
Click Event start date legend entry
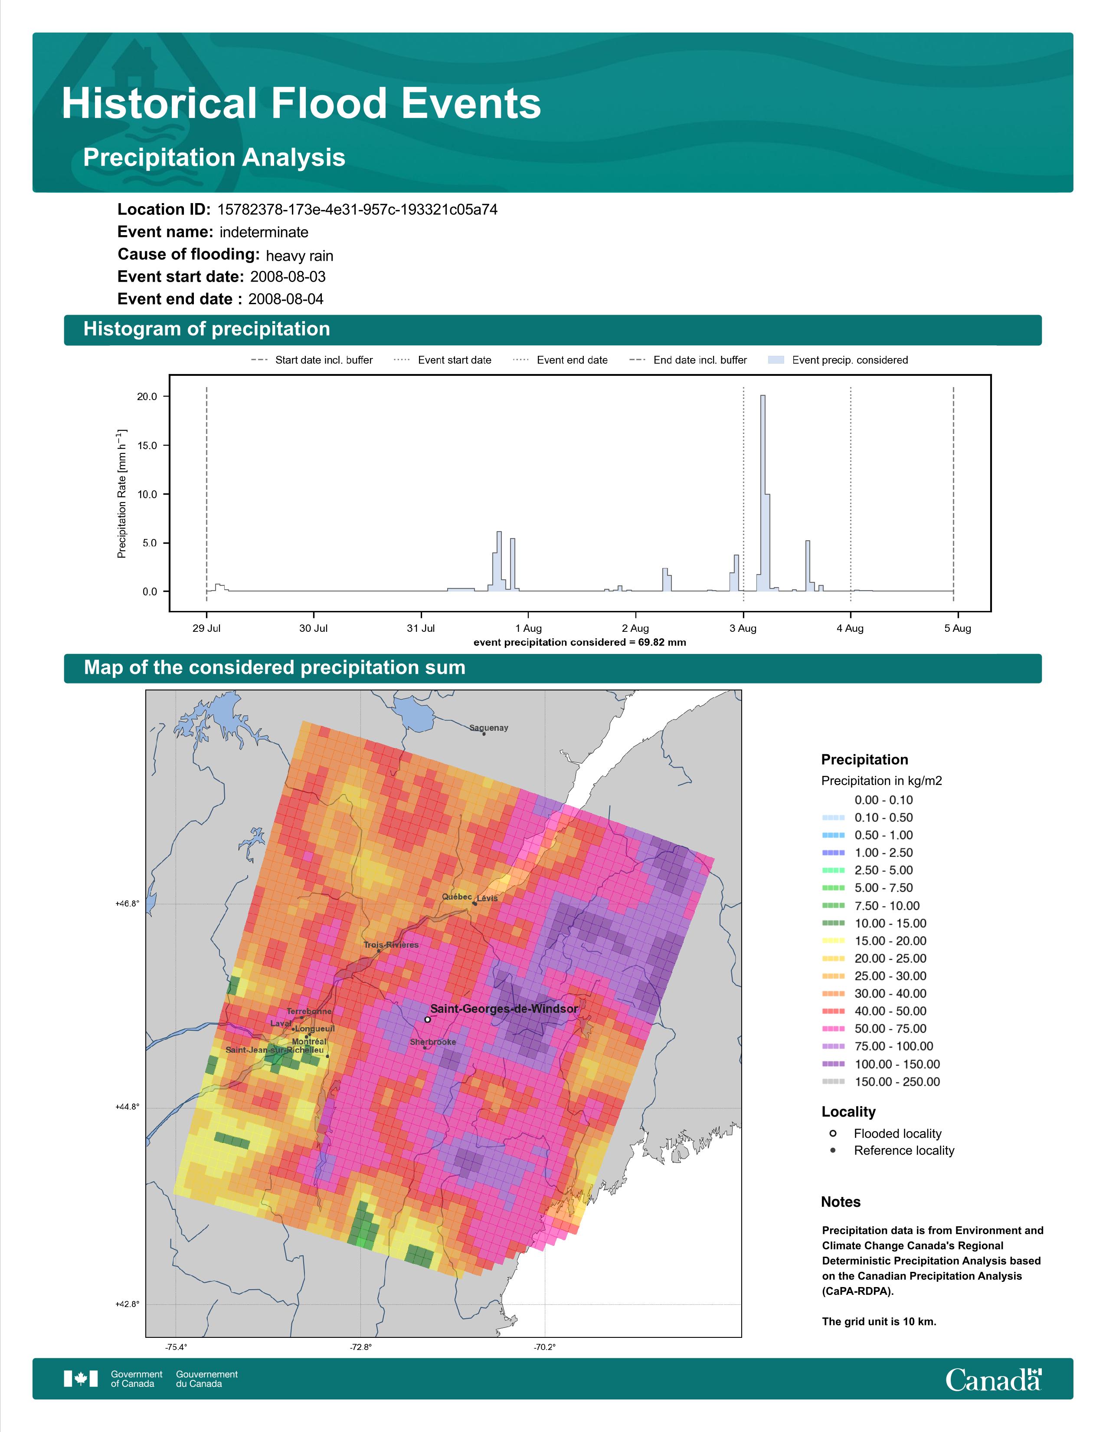[442, 360]
